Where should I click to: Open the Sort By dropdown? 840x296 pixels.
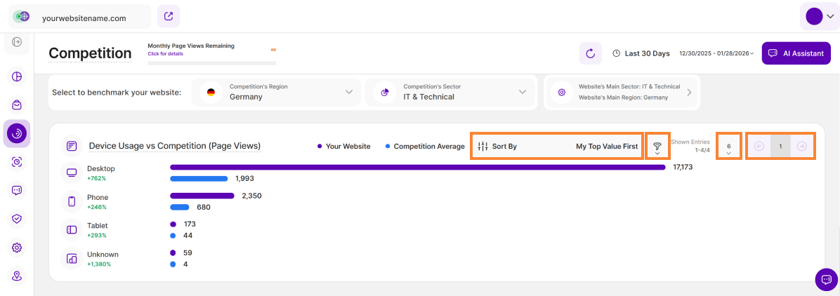[557, 147]
